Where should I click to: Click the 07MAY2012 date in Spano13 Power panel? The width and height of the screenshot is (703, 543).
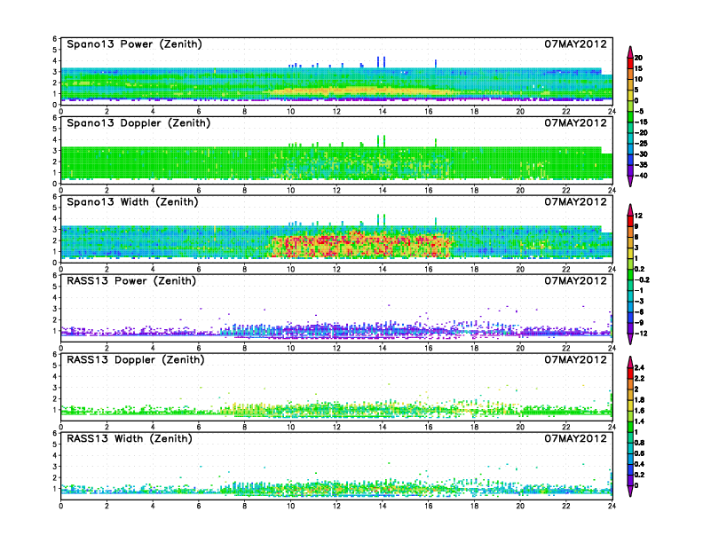(575, 44)
